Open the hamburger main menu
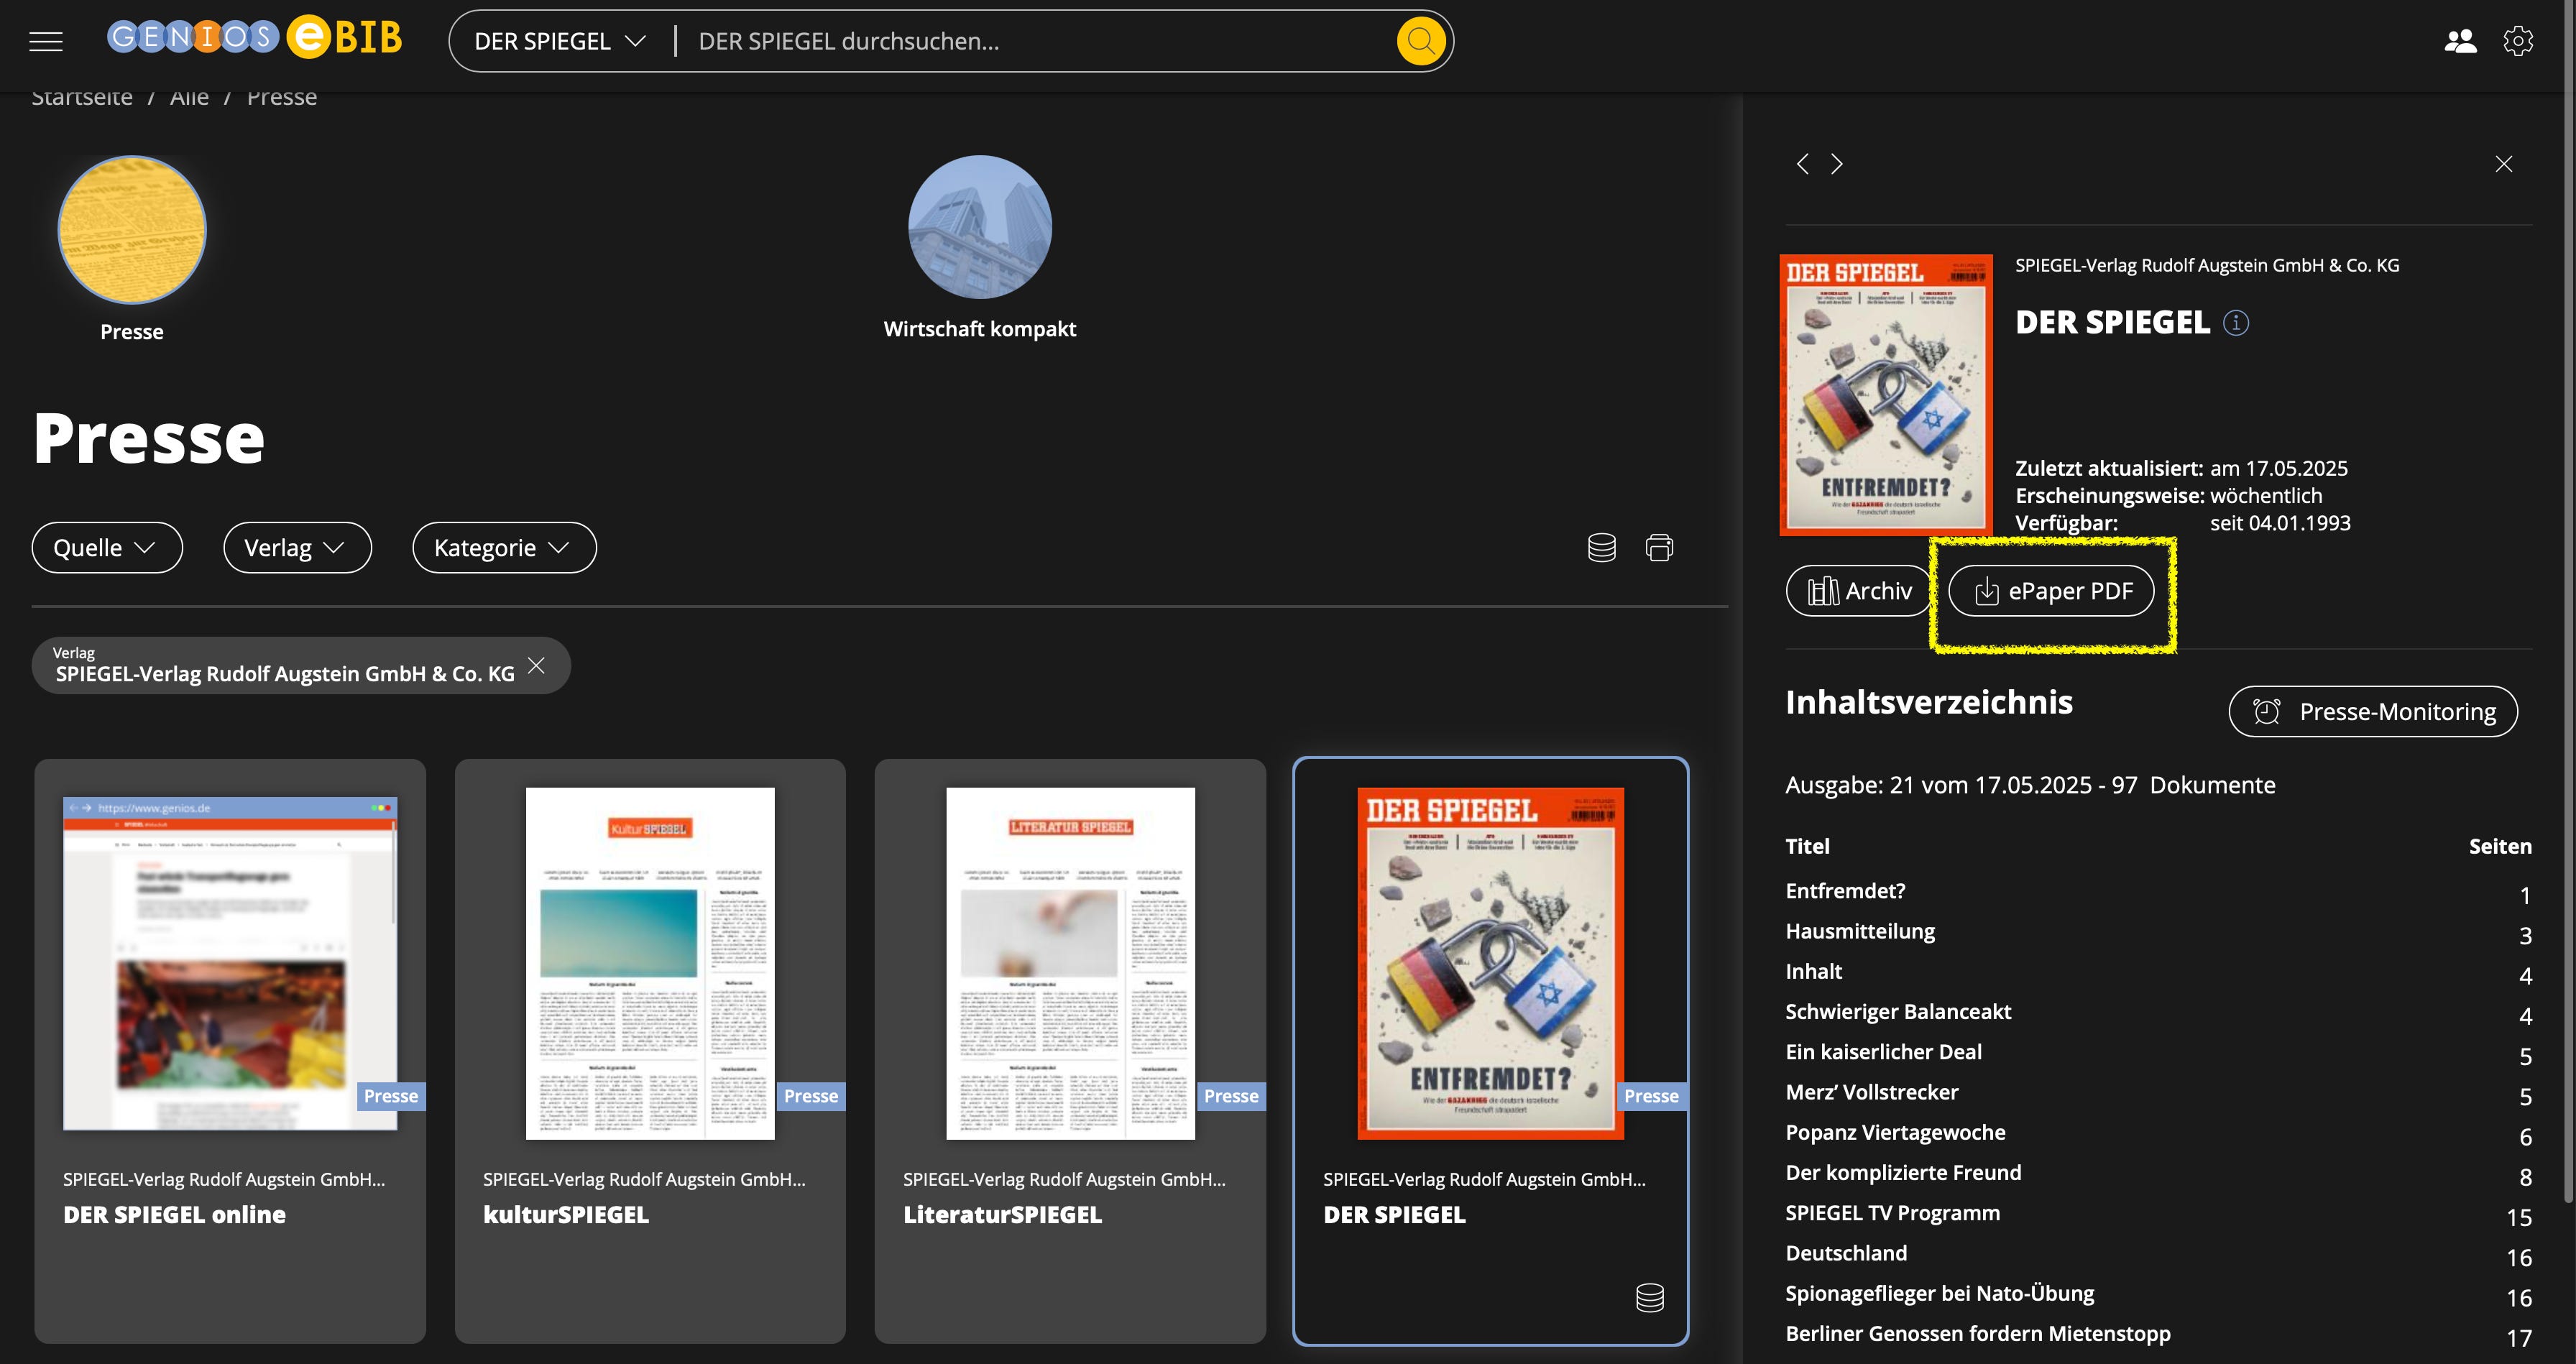This screenshot has height=1364, width=2576. coord(46,41)
